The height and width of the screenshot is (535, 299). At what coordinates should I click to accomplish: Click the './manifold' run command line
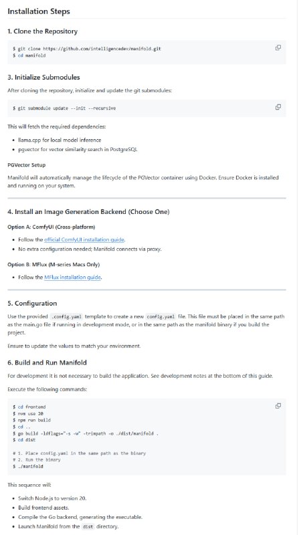[28, 466]
